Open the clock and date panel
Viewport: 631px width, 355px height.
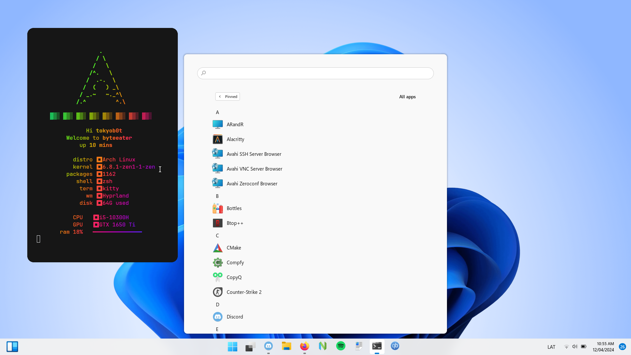tap(603, 347)
